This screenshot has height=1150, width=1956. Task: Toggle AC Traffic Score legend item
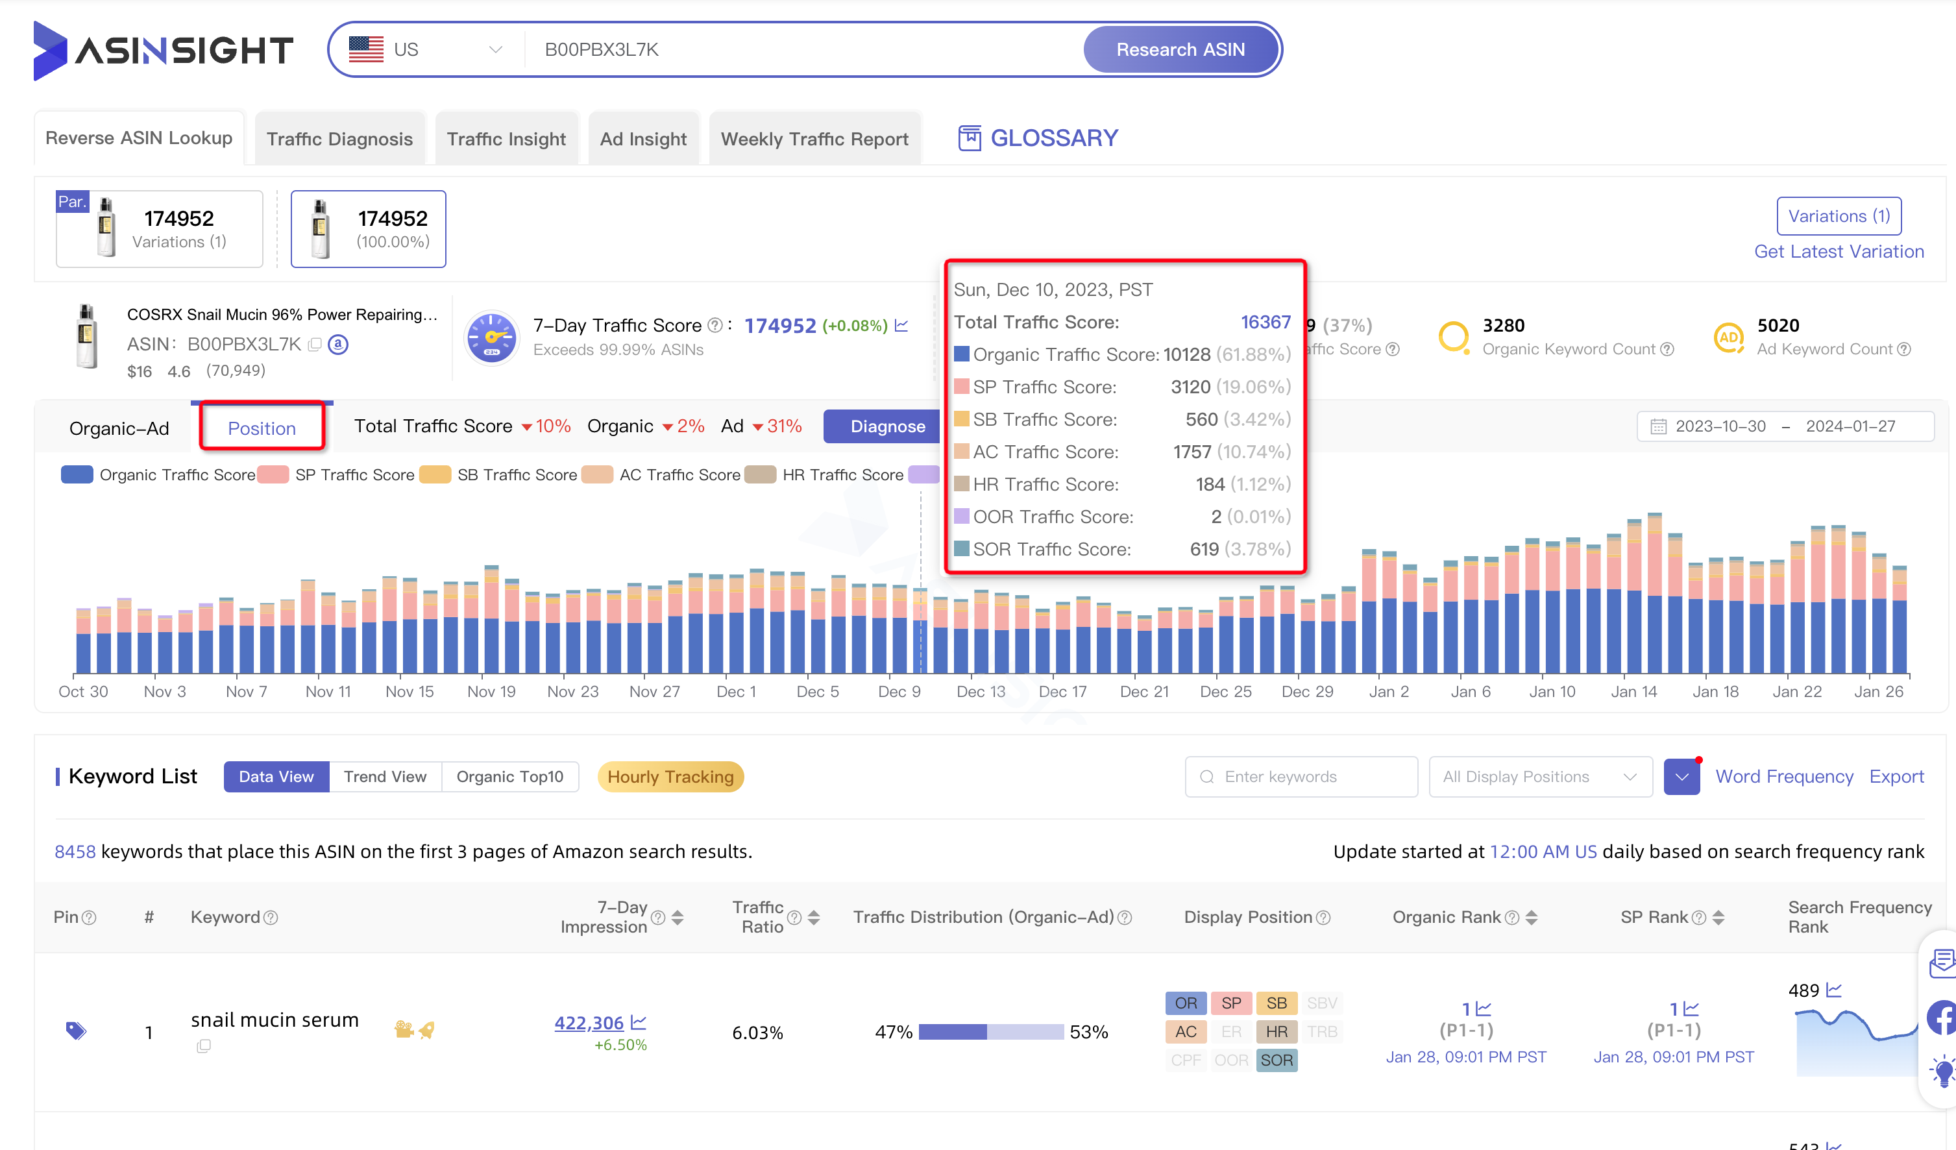pyautogui.click(x=661, y=475)
